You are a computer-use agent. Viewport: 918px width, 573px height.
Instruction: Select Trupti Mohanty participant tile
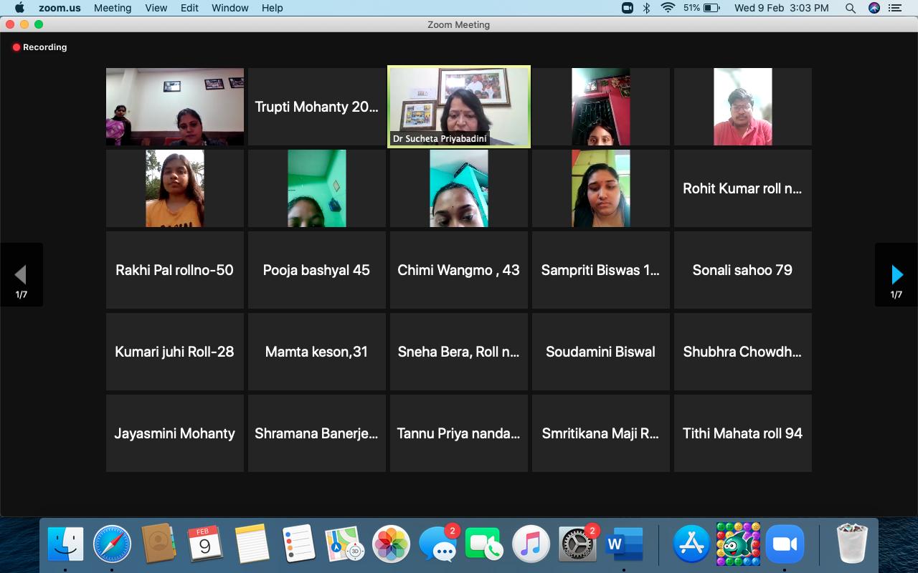316,107
